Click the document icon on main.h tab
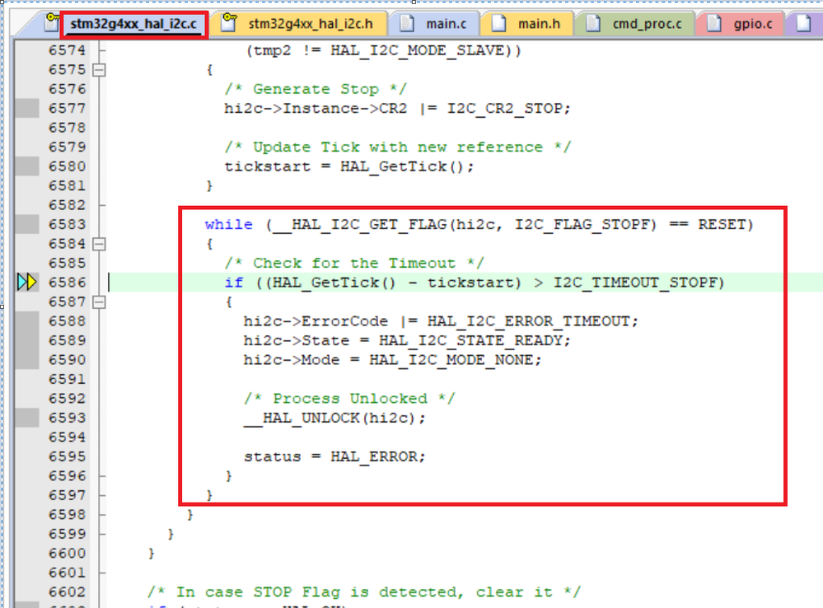823x608 pixels. pos(498,23)
